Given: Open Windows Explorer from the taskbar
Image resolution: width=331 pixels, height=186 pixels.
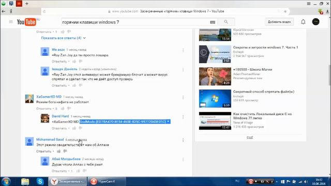Looking at the screenshot, I should (25, 181).
